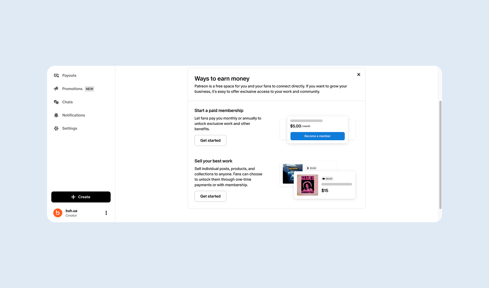Open the Settings sidebar label
This screenshot has width=489, height=288.
70,128
